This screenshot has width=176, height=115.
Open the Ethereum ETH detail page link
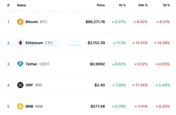[39, 43]
